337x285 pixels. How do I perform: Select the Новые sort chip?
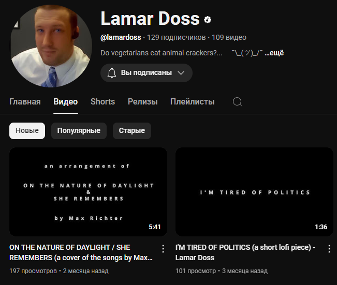[x=27, y=130]
